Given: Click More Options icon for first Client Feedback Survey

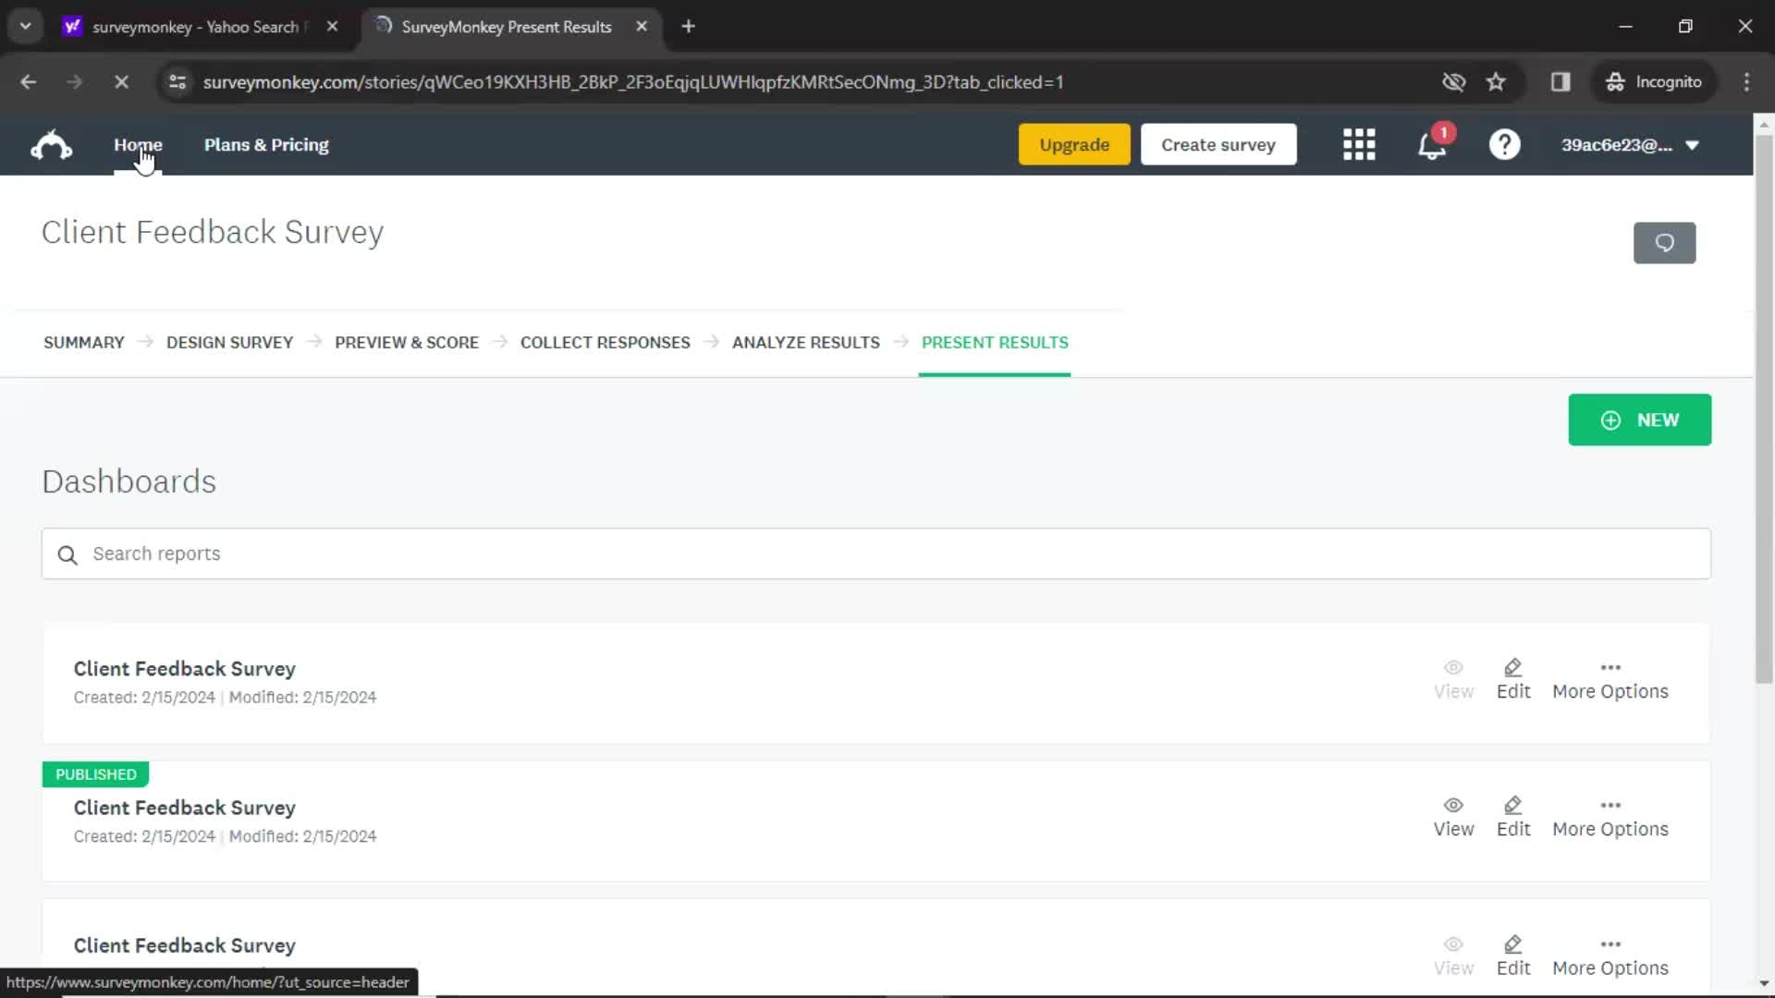Looking at the screenshot, I should coord(1610,666).
